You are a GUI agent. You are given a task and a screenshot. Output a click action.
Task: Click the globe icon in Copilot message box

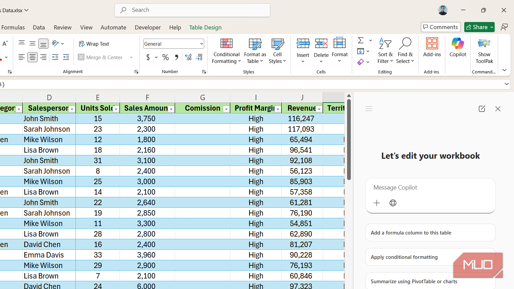coord(393,203)
